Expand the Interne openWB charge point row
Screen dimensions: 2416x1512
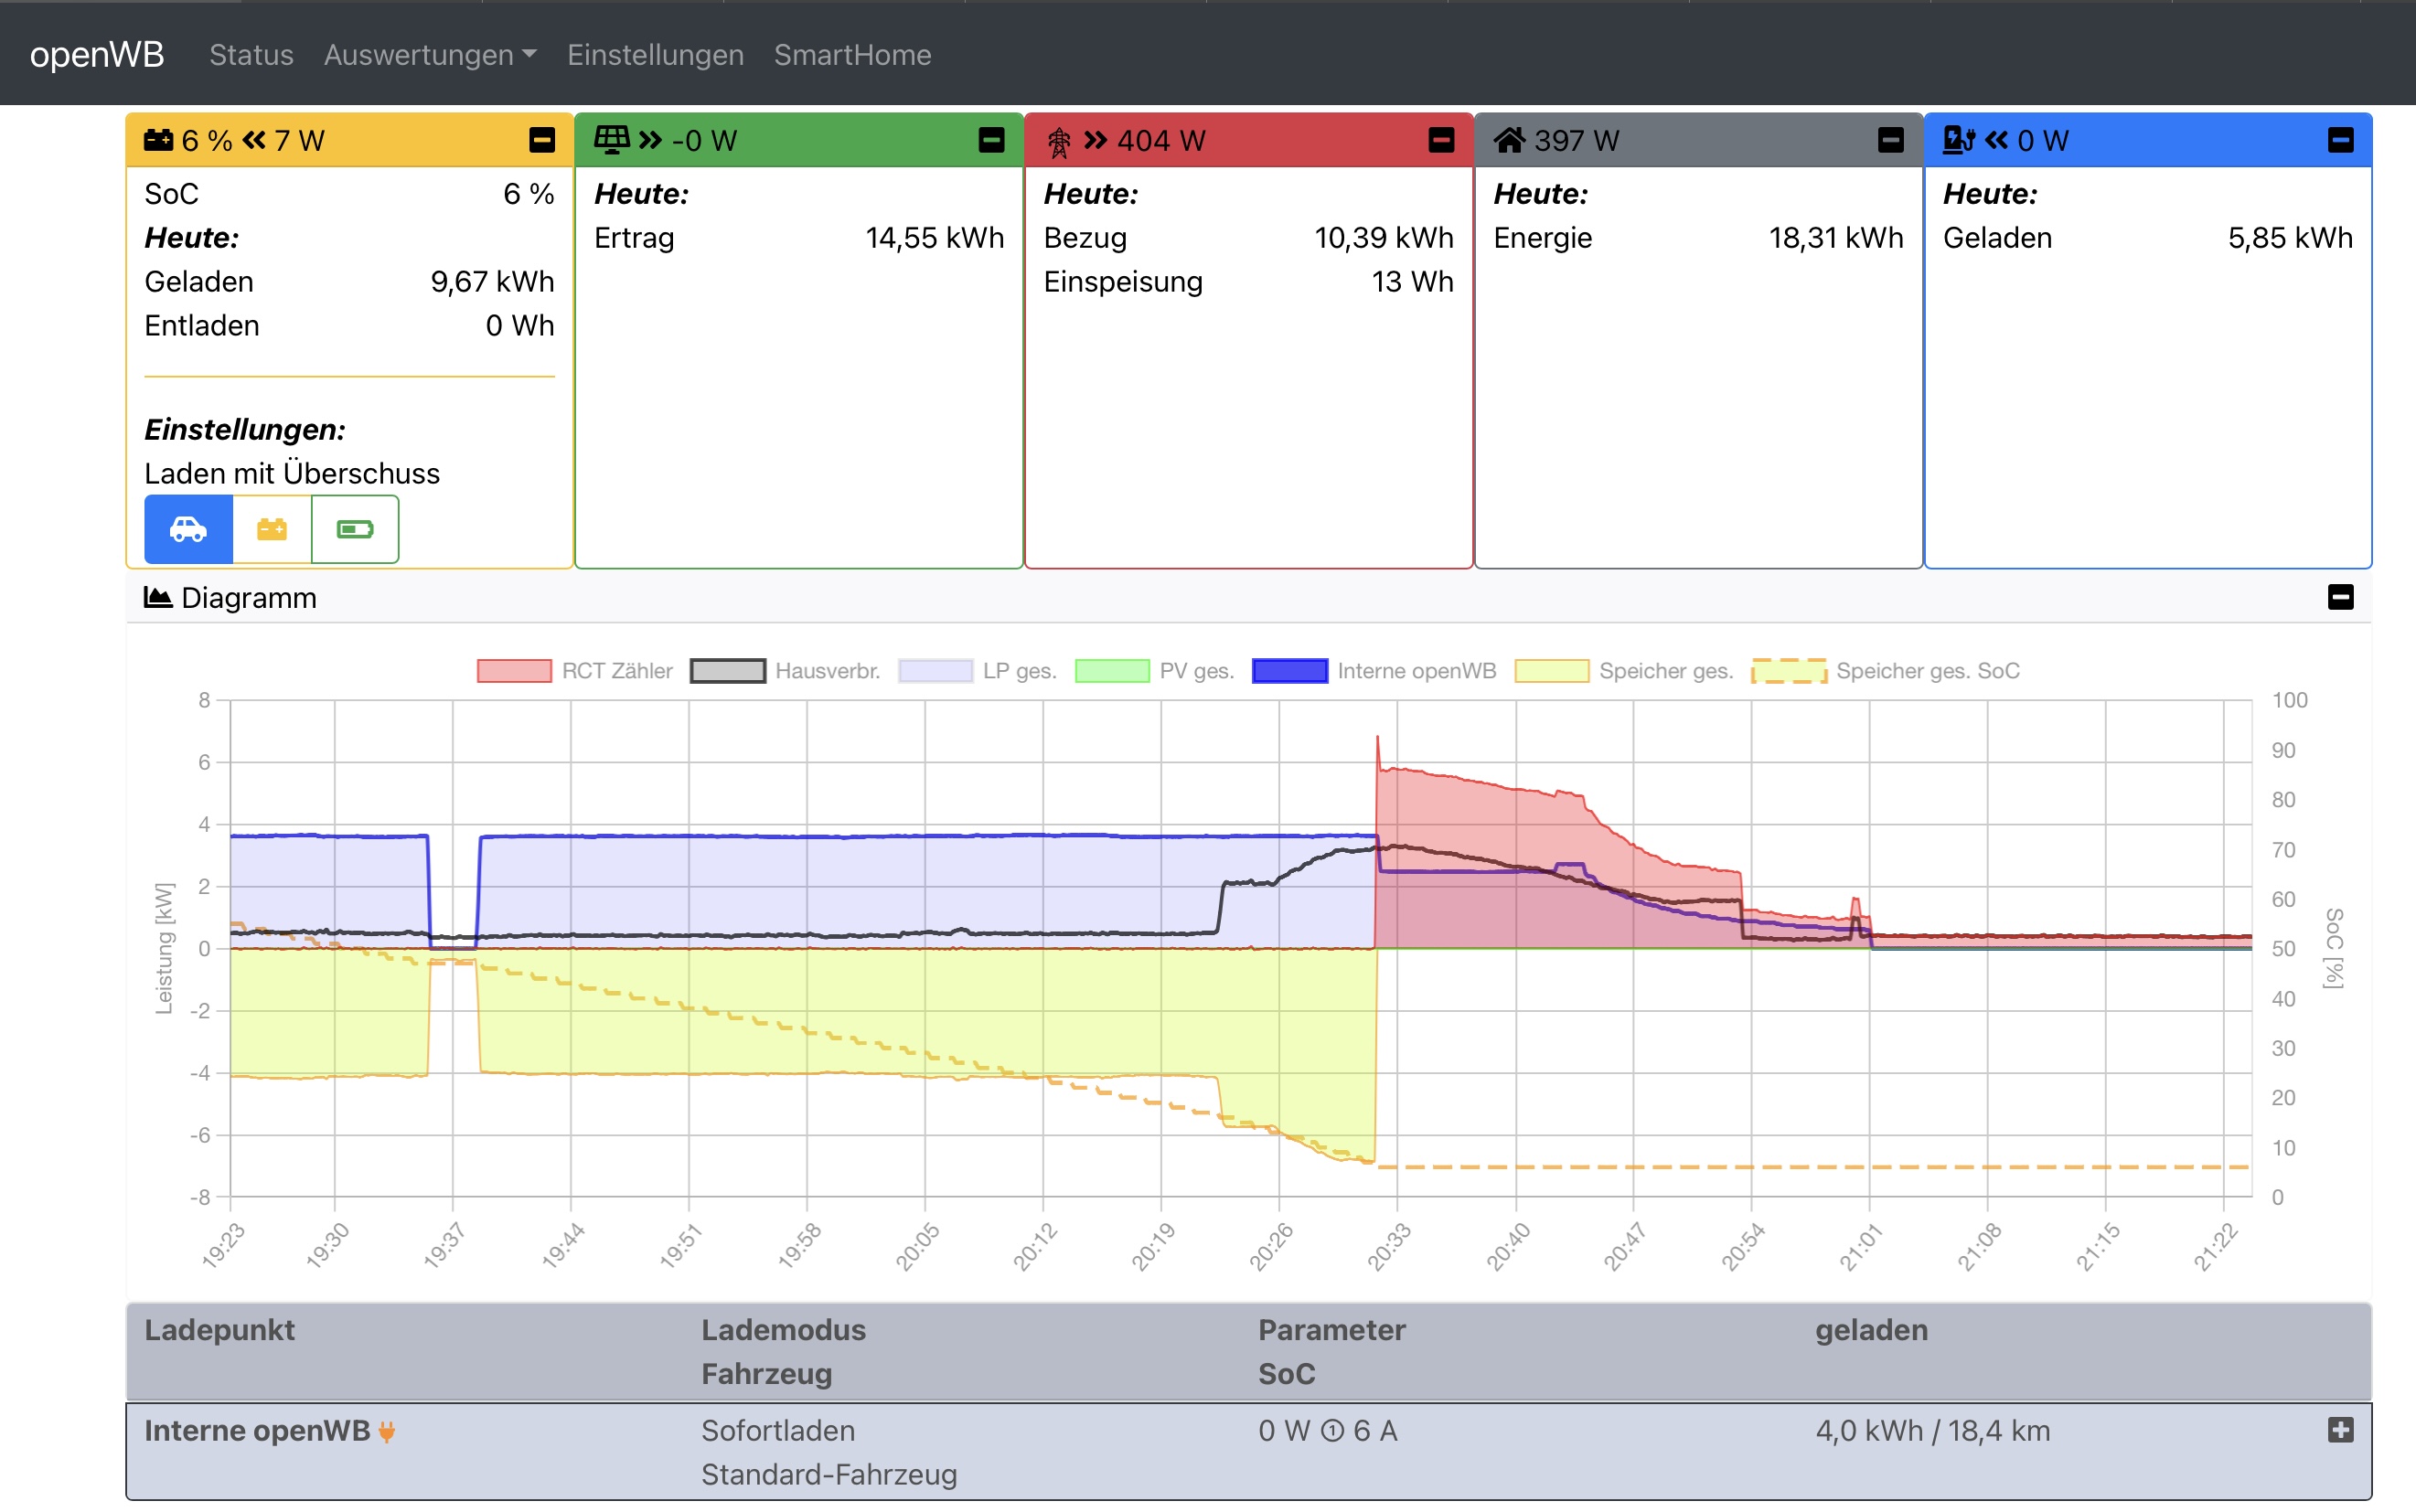(2340, 1430)
